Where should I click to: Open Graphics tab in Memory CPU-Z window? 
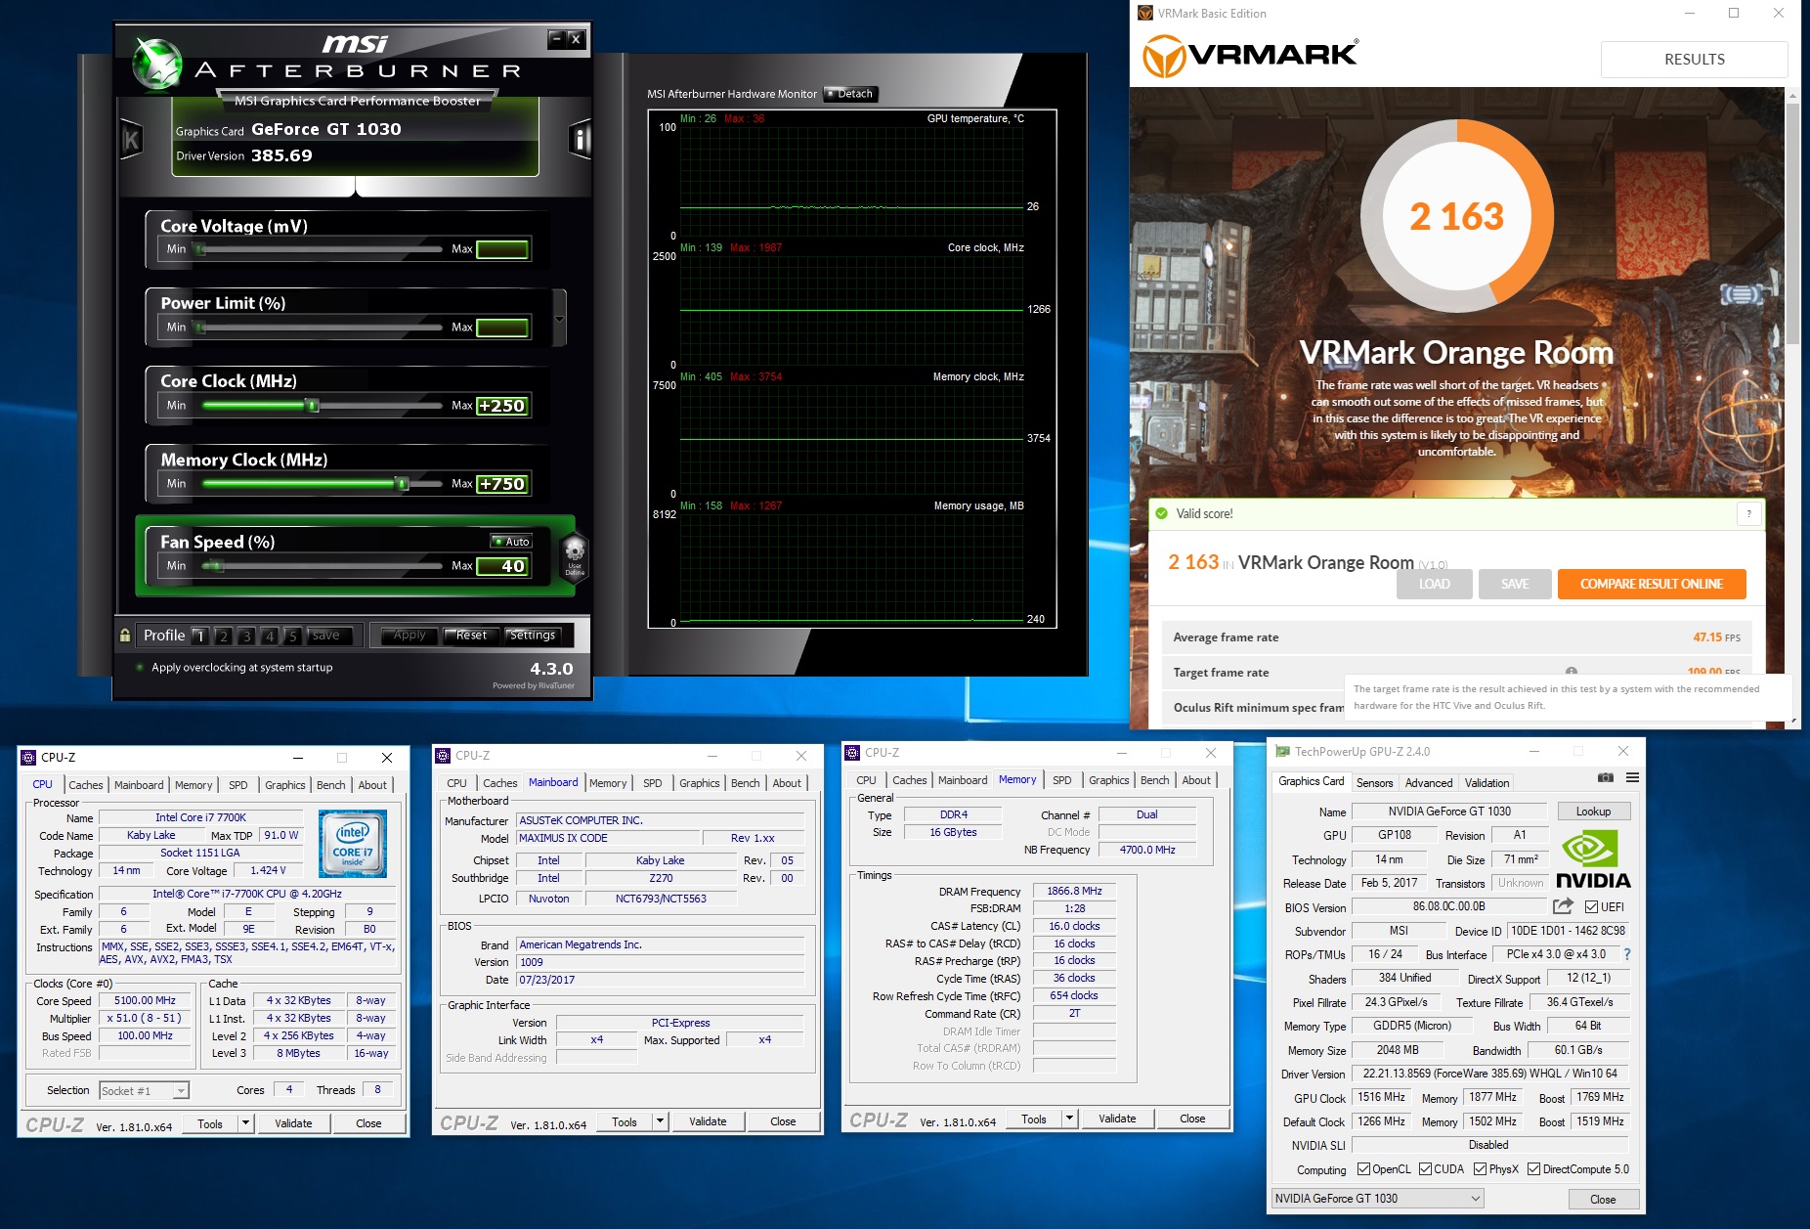[1109, 780]
